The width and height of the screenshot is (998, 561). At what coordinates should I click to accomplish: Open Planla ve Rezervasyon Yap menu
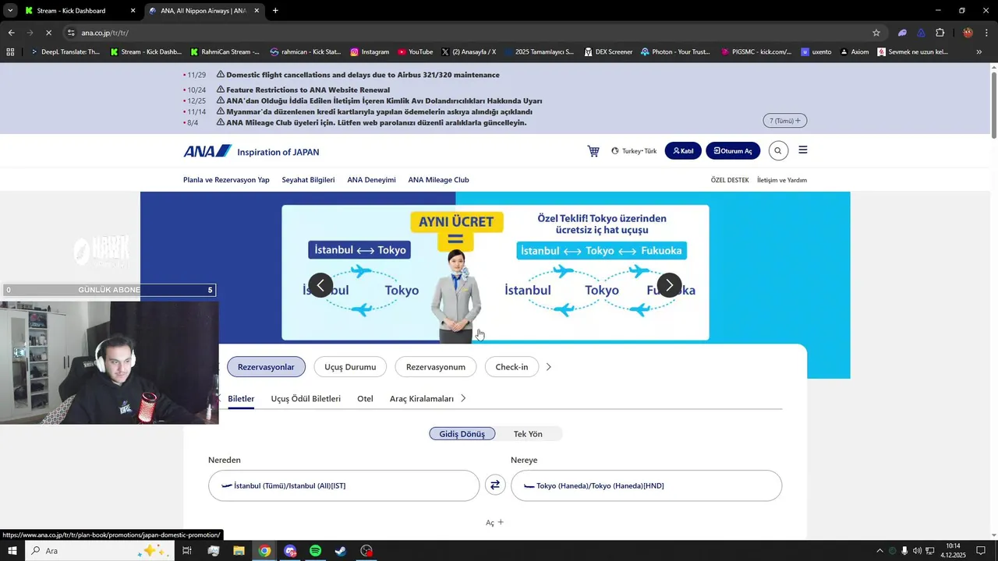click(x=226, y=180)
